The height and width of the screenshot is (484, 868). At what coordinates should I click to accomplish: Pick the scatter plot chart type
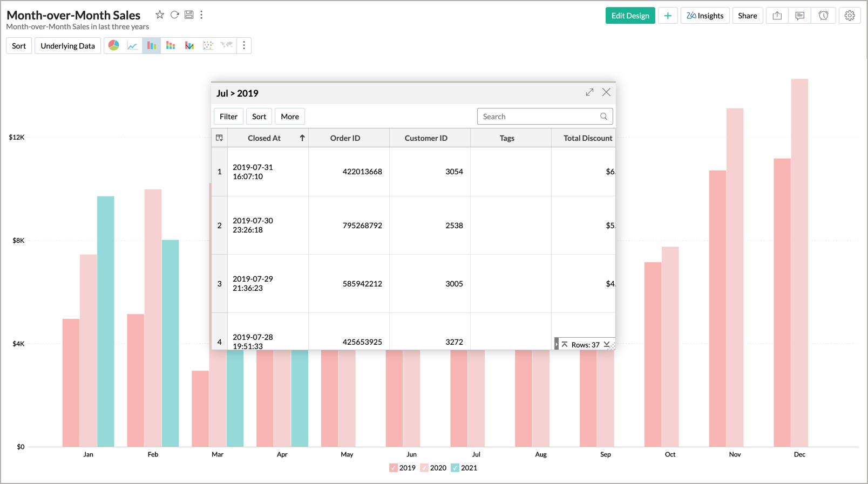(208, 46)
